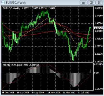Select the EURUSD,Weekly price info label
The width and height of the screenshot is (104, 96).
(x=29, y=8)
